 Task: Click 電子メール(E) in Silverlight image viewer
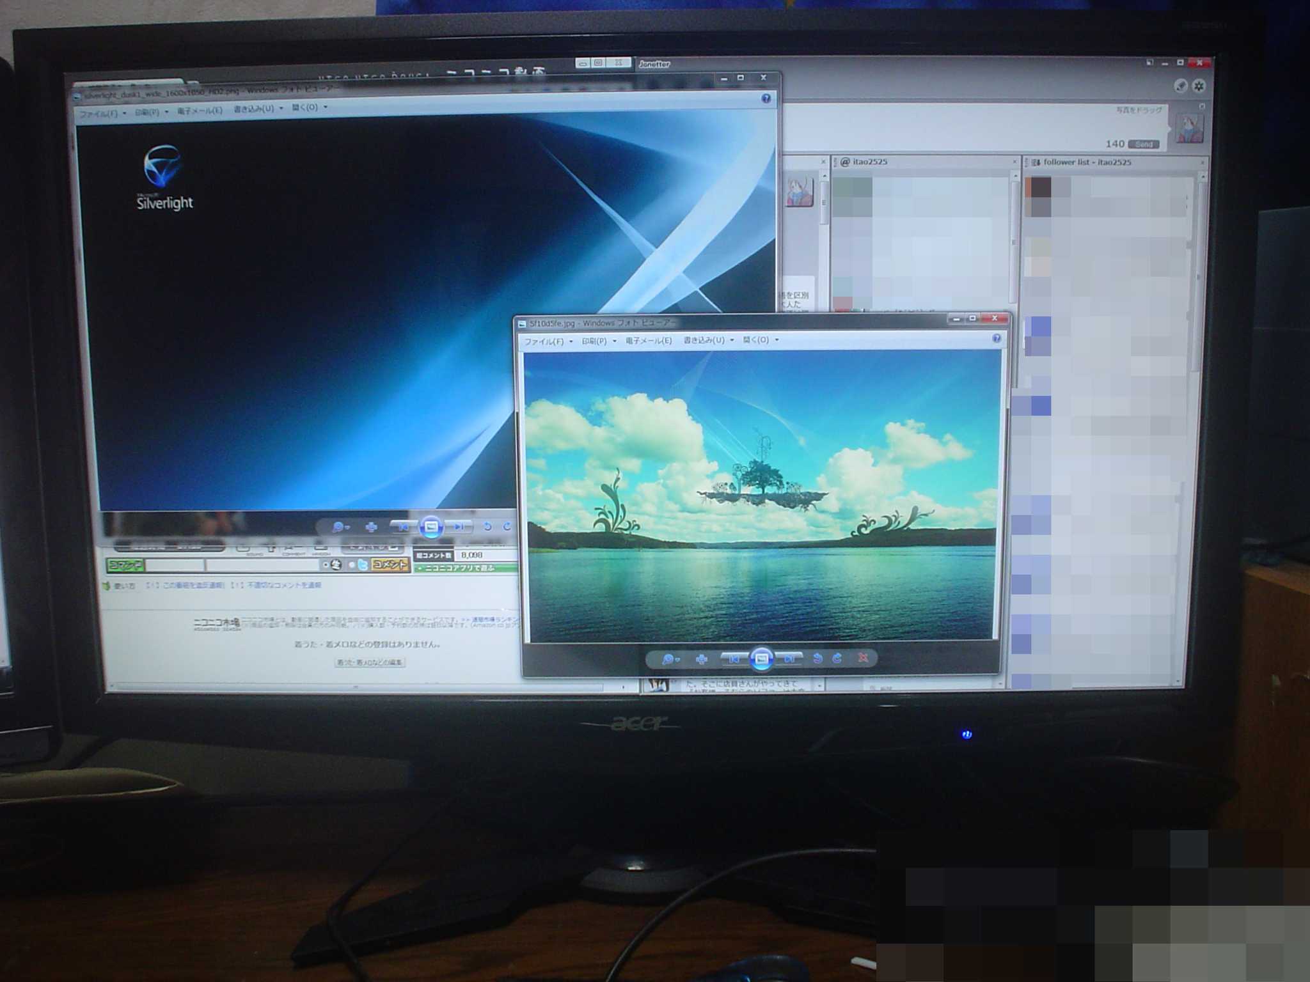point(200,111)
